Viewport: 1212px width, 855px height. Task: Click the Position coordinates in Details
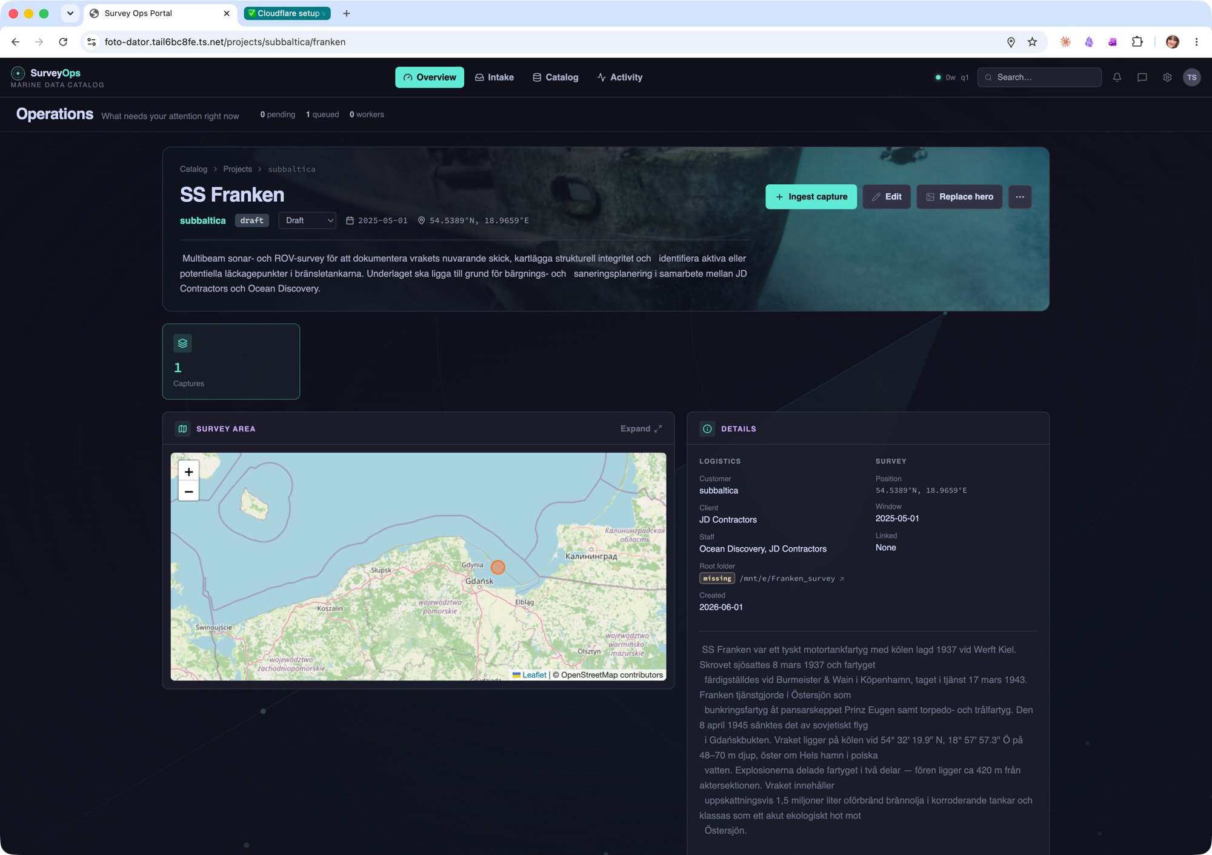[921, 491]
